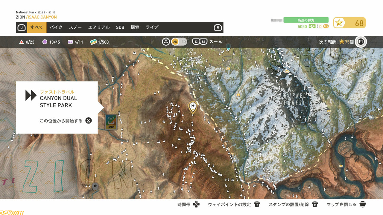Click the NEW! challenge card on the map

click(111, 122)
